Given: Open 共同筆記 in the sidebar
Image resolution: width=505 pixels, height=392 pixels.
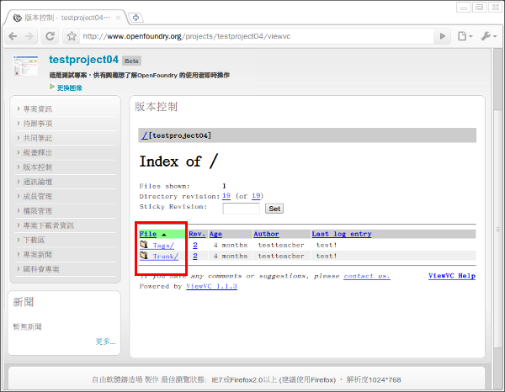Looking at the screenshot, I should click(37, 138).
